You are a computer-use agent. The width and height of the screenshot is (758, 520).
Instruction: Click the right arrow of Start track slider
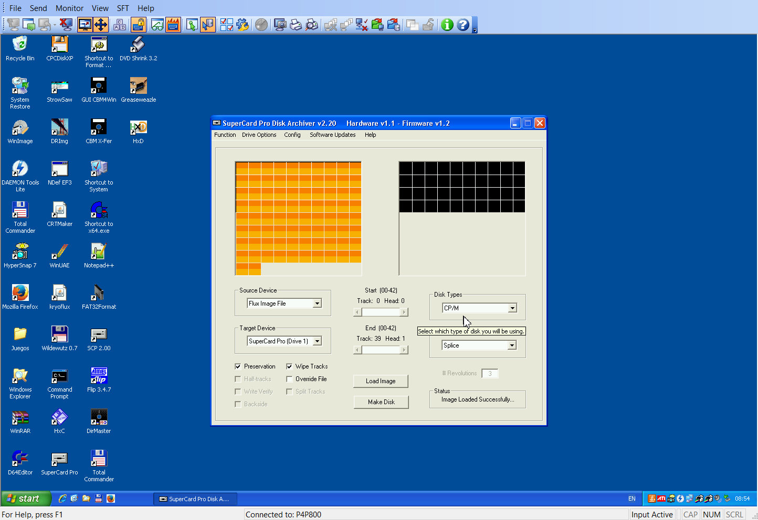pos(404,312)
